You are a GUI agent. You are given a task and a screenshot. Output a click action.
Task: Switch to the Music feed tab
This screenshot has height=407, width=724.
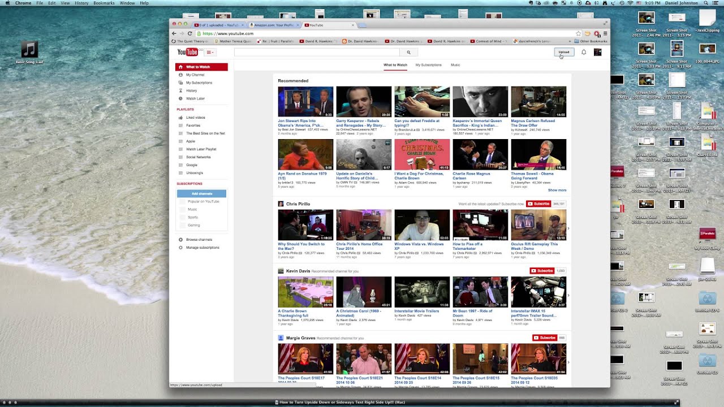click(x=455, y=65)
